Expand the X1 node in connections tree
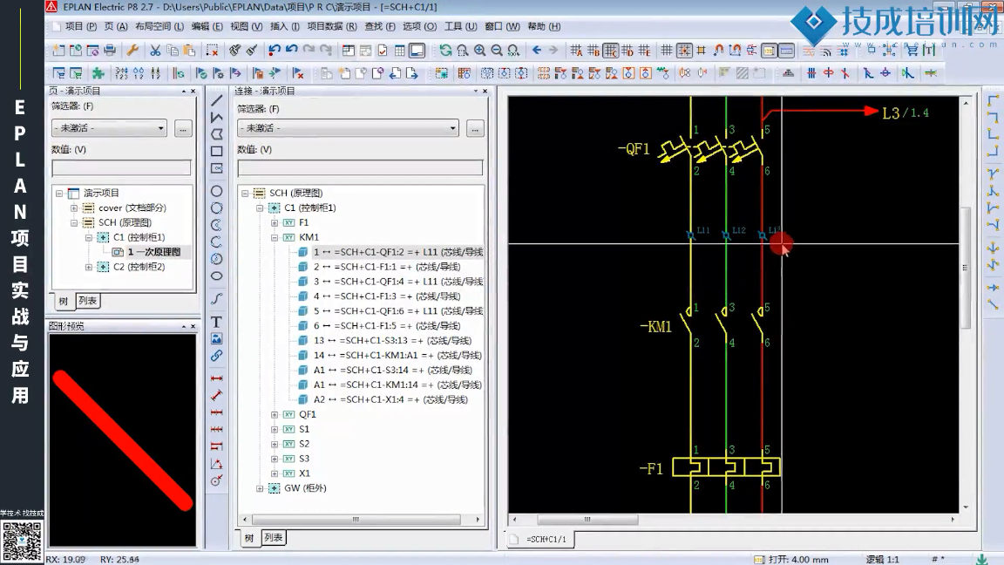 click(x=274, y=473)
